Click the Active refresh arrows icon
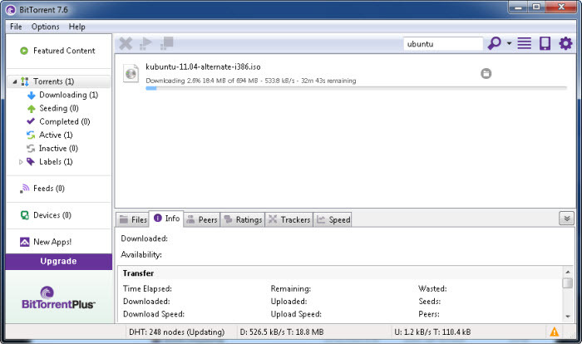The width and height of the screenshot is (582, 344). point(31,135)
